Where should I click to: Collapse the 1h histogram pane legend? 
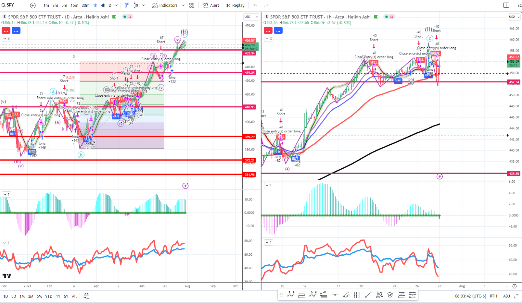tap(269, 185)
